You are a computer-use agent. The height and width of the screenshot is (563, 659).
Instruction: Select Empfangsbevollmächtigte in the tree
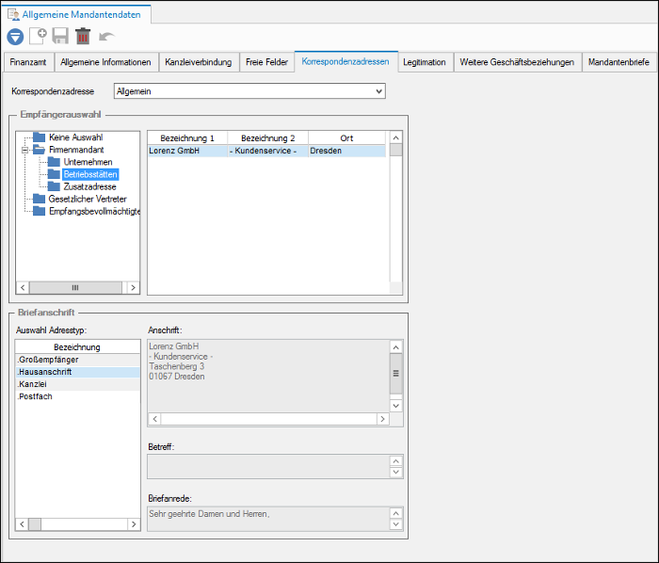[94, 211]
